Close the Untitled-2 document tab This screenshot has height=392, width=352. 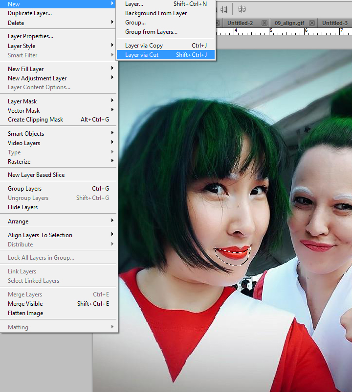click(x=264, y=23)
